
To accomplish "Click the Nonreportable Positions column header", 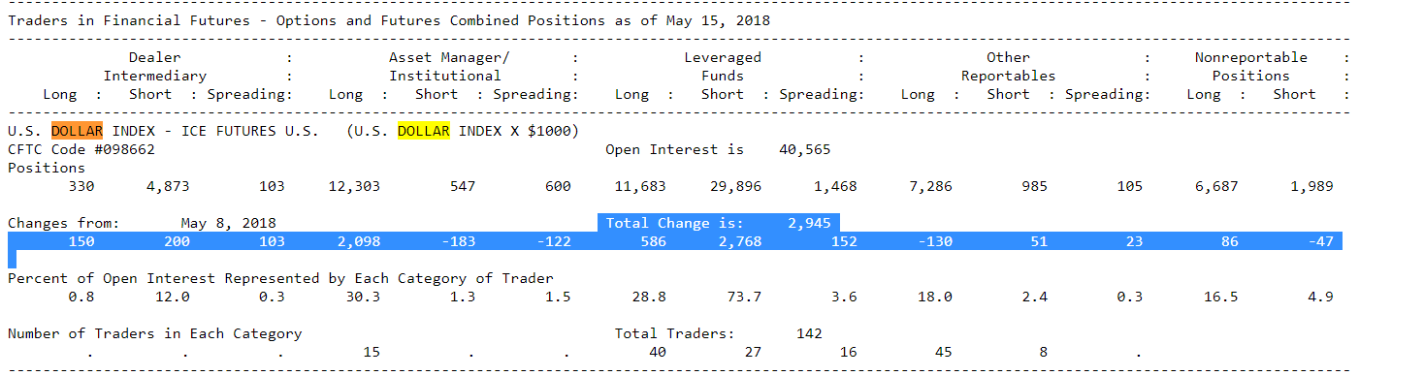I will [1250, 67].
